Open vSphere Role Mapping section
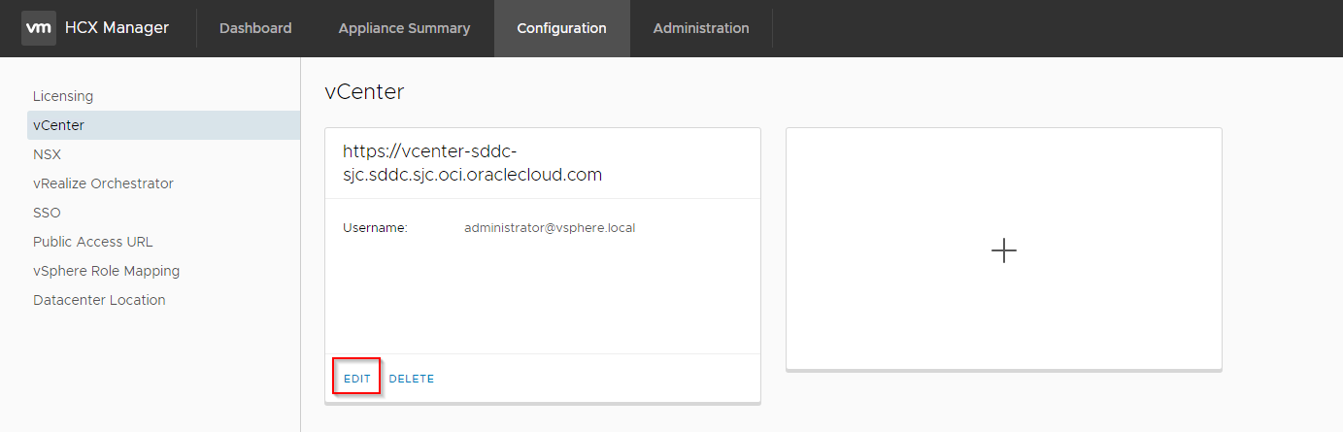Viewport: 1343px width, 432px height. click(106, 271)
